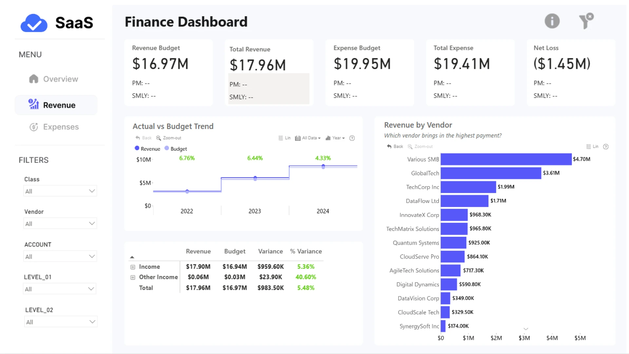Click Zoom-out in Revenue by Vendor chart
This screenshot has height=354, width=629.
420,147
